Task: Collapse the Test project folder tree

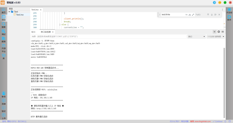Action: point(9,12)
